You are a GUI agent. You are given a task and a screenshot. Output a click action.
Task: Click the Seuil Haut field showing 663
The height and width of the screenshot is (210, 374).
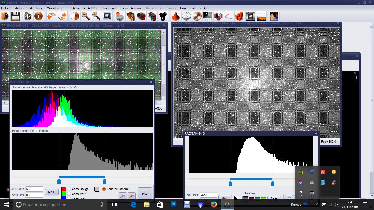point(34,189)
